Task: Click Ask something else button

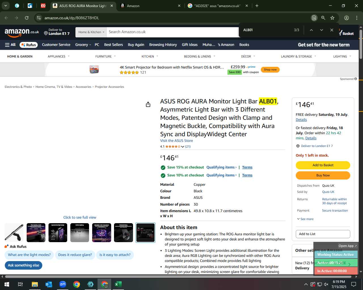Action: [24, 265]
